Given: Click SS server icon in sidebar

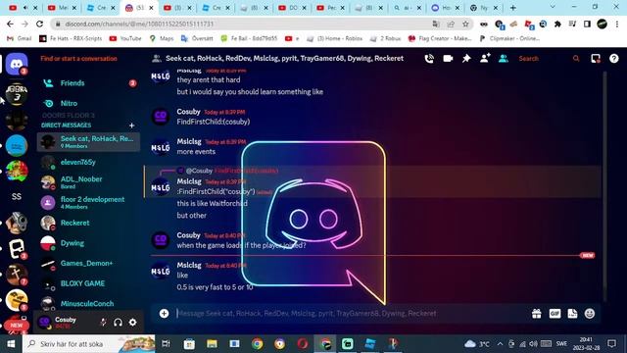Looking at the screenshot, I should [x=17, y=196].
